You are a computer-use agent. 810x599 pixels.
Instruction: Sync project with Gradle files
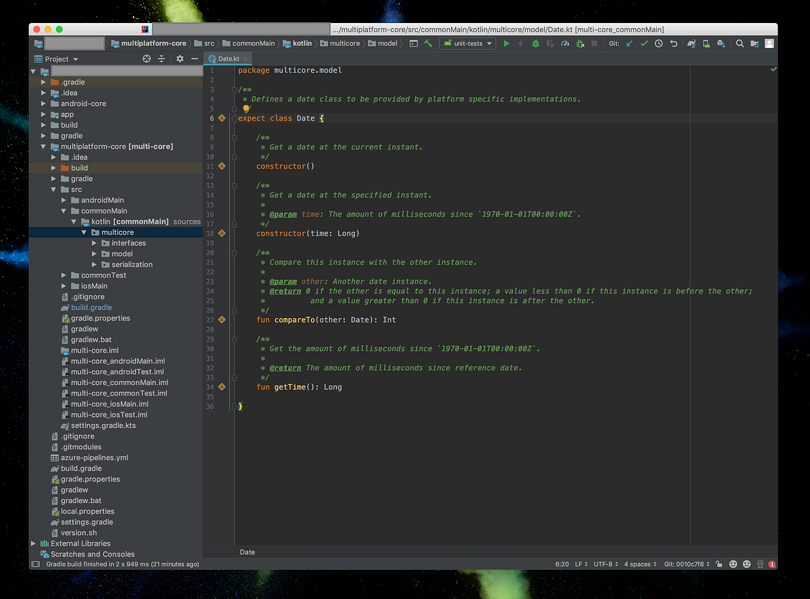pyautogui.click(x=692, y=43)
